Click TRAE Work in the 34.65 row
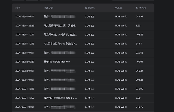Image resolution: width=174 pixels, height=112 pixels. 121,43
